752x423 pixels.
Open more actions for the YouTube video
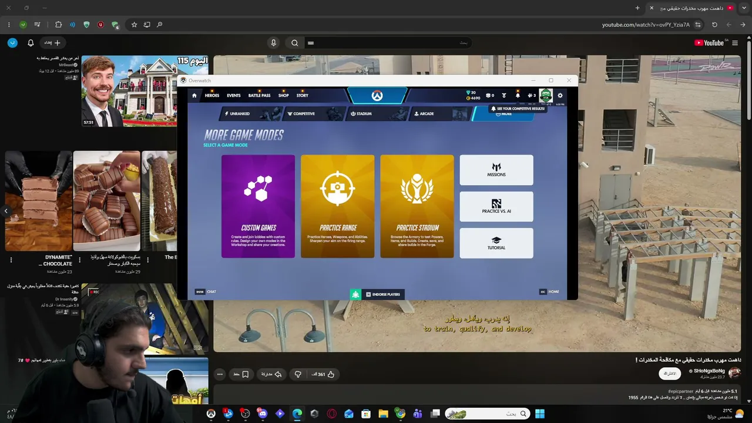coord(220,374)
